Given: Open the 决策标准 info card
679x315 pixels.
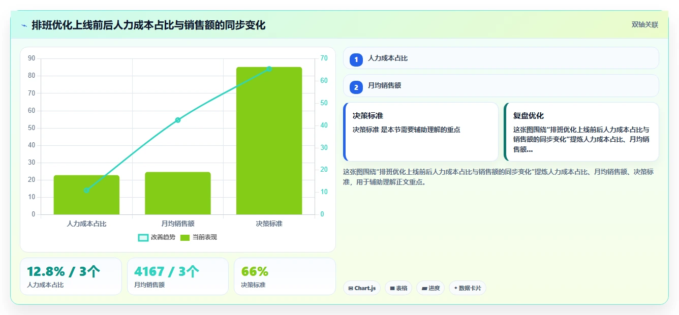Looking at the screenshot, I should (421, 132).
